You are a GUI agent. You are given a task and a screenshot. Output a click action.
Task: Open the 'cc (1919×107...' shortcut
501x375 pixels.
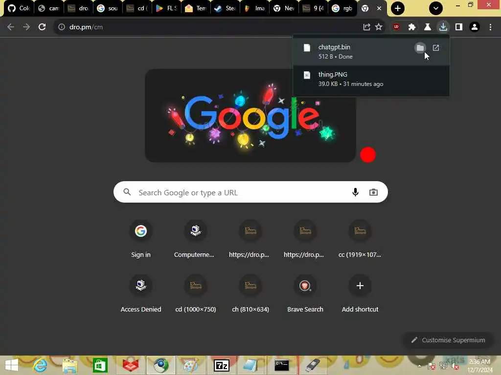pos(360,239)
